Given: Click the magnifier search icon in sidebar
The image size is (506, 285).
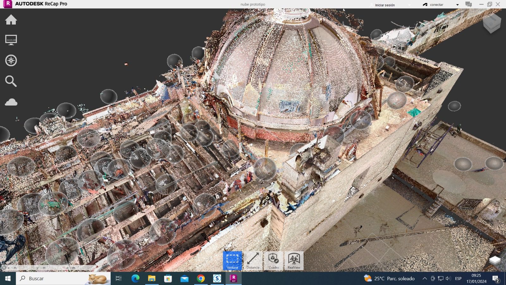Looking at the screenshot, I should (x=11, y=81).
